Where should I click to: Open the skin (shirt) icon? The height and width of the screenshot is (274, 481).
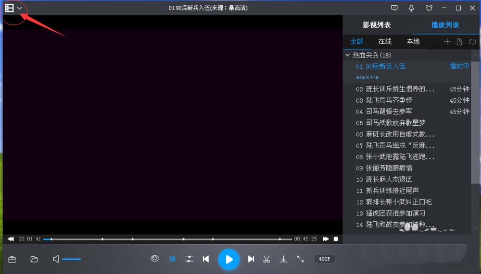point(429,8)
